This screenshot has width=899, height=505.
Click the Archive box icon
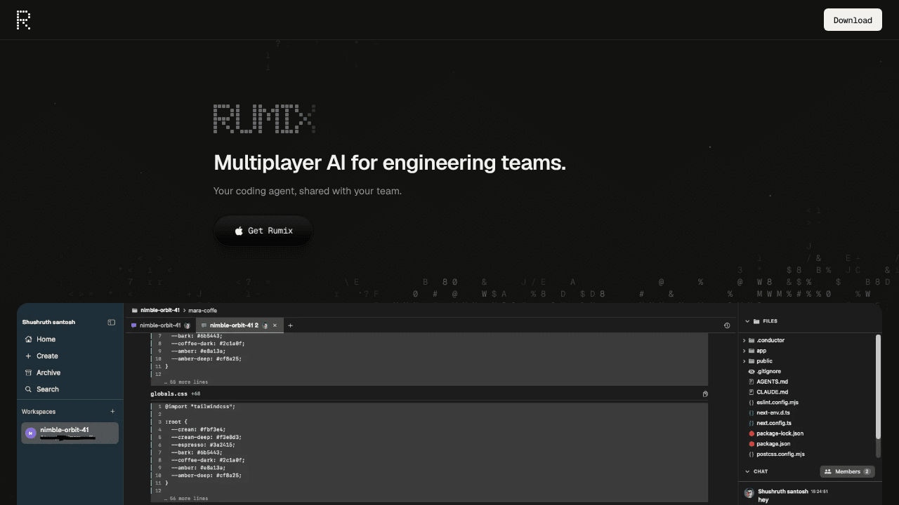[28, 372]
